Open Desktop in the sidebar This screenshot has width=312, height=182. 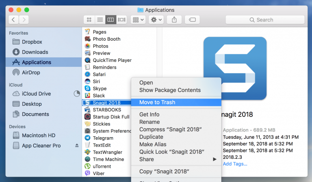point(43,104)
